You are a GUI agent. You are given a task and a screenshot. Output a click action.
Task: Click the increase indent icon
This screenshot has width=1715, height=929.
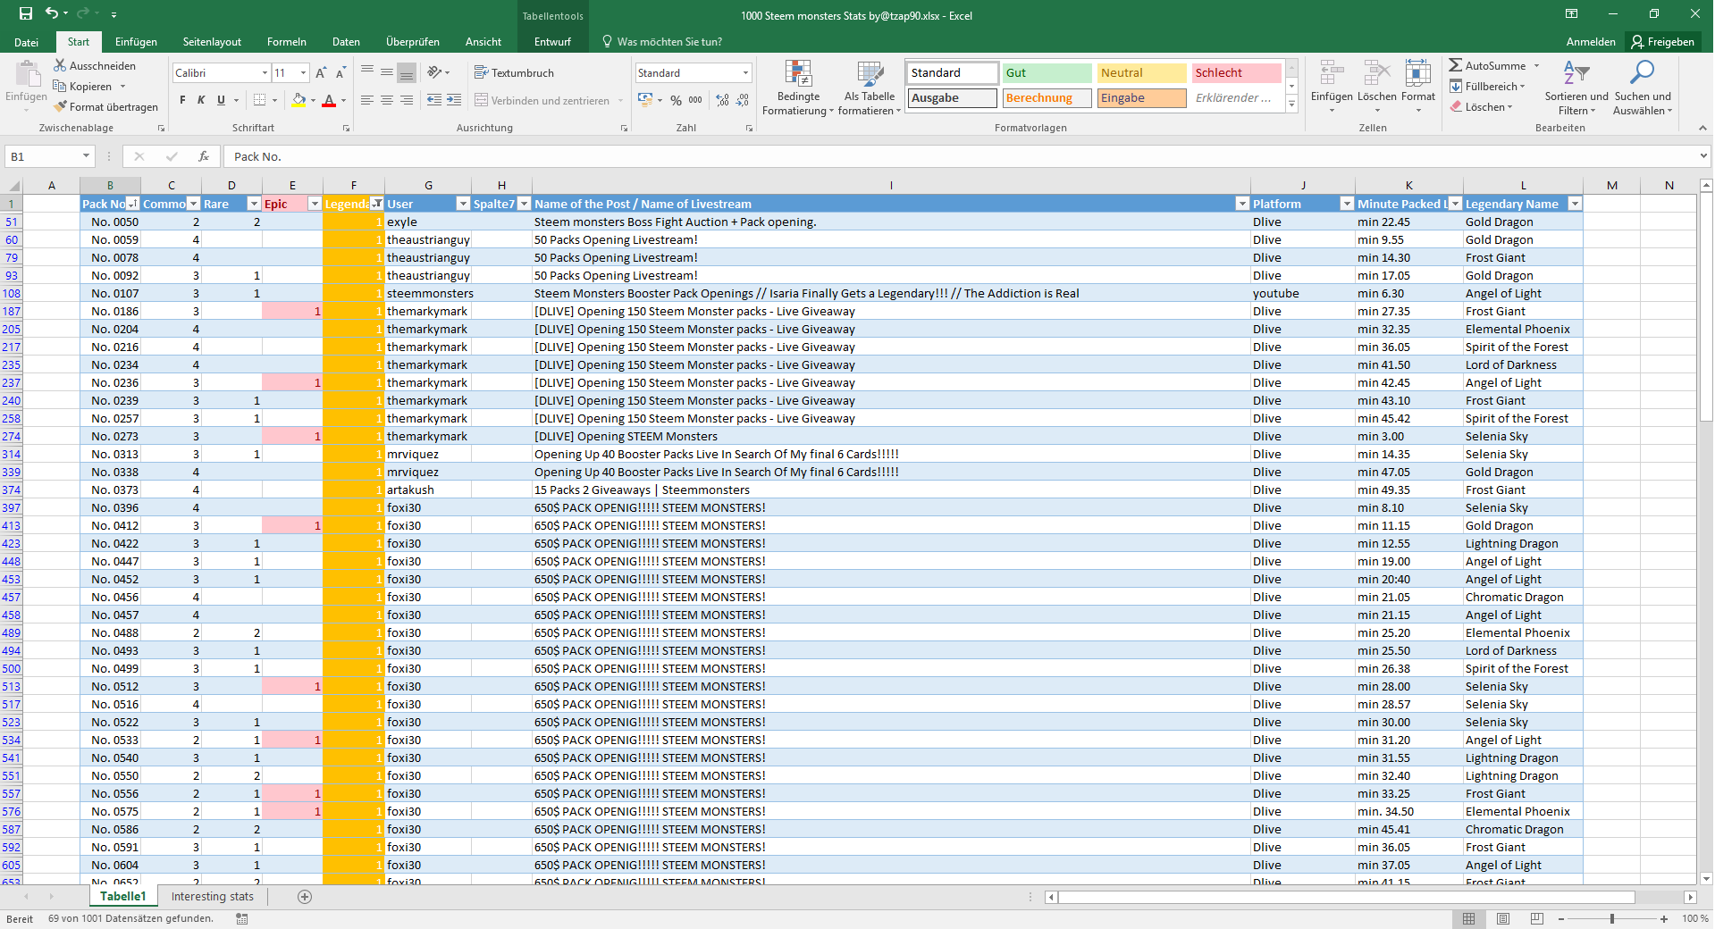coord(454,100)
